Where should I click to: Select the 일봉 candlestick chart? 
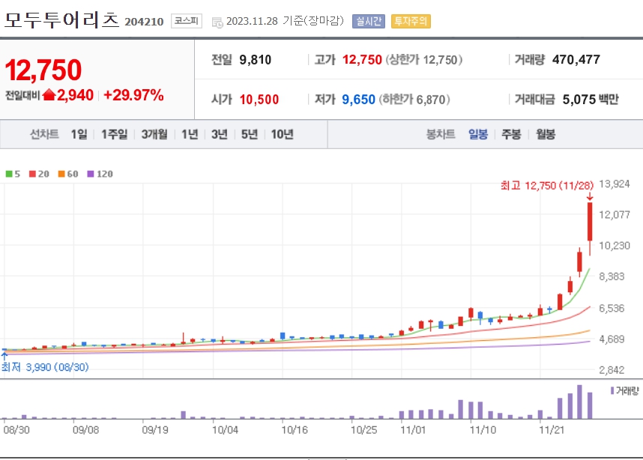pos(478,134)
